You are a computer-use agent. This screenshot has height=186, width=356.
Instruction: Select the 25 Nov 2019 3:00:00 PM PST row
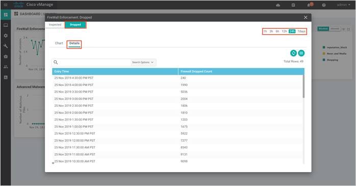click(177, 99)
